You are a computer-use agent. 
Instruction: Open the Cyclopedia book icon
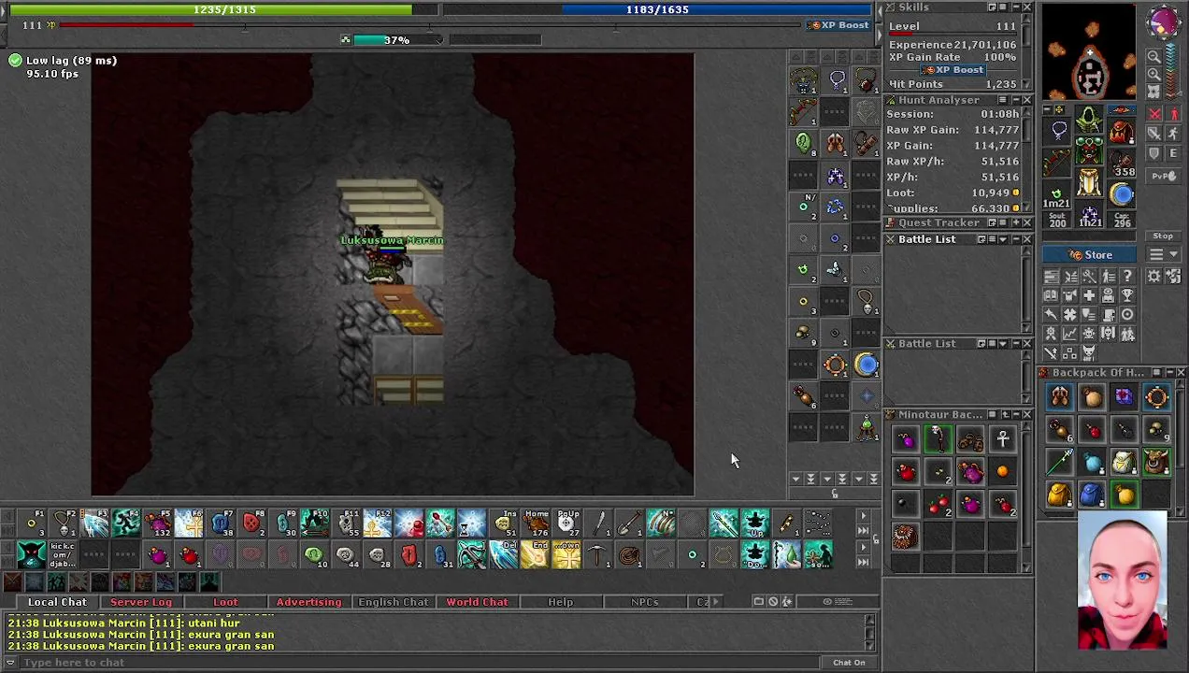click(x=1051, y=295)
